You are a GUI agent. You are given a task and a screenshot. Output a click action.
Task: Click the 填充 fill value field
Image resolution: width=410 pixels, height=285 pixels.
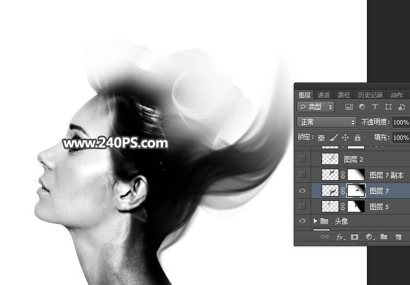401,137
